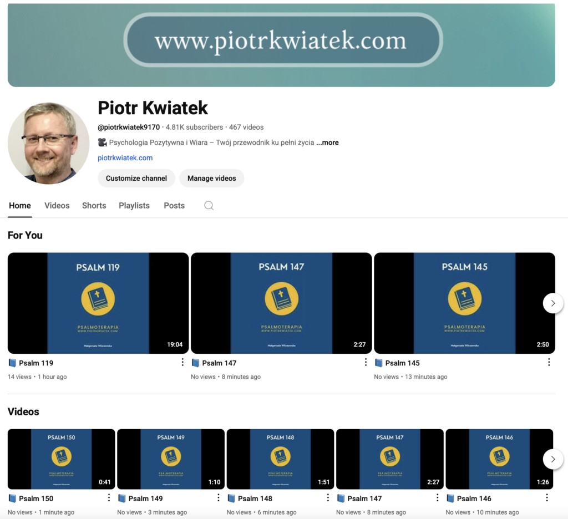This screenshot has height=519, width=568.
Task: Click the Piotr Kwiatek channel profile picture
Action: pyautogui.click(x=49, y=143)
